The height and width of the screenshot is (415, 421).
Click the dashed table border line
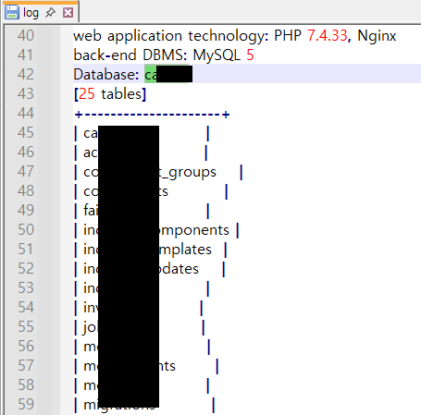[152, 115]
